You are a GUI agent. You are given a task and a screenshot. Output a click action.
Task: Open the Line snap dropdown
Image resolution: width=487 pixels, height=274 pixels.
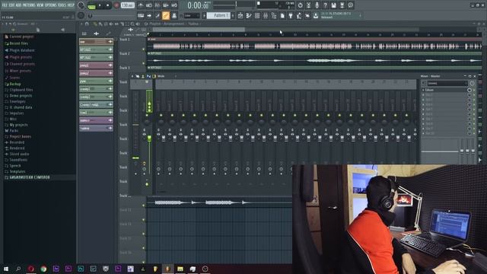click(192, 15)
